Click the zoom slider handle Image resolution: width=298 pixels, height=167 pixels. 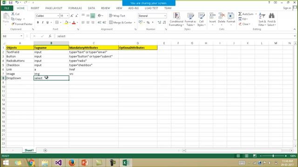273,156
